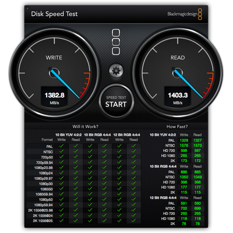
Task: Click the 2K 1556@23.98 format row label
Action: (40, 210)
